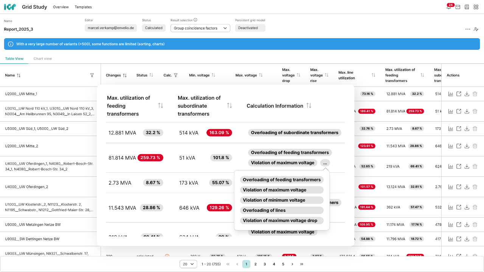Screen dimensions: 484x272
Task: Open the apps grid icon
Action: 476,7
